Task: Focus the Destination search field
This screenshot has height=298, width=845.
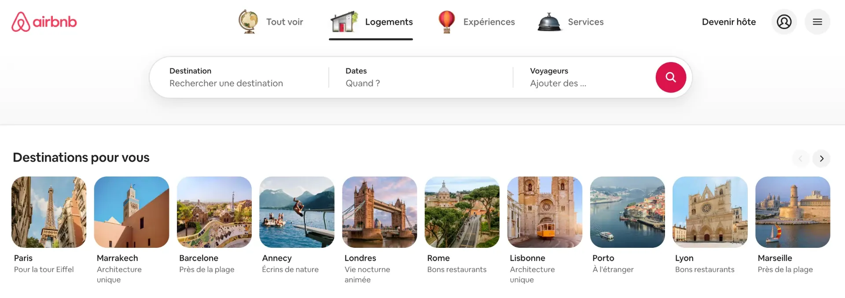Action: click(x=239, y=77)
